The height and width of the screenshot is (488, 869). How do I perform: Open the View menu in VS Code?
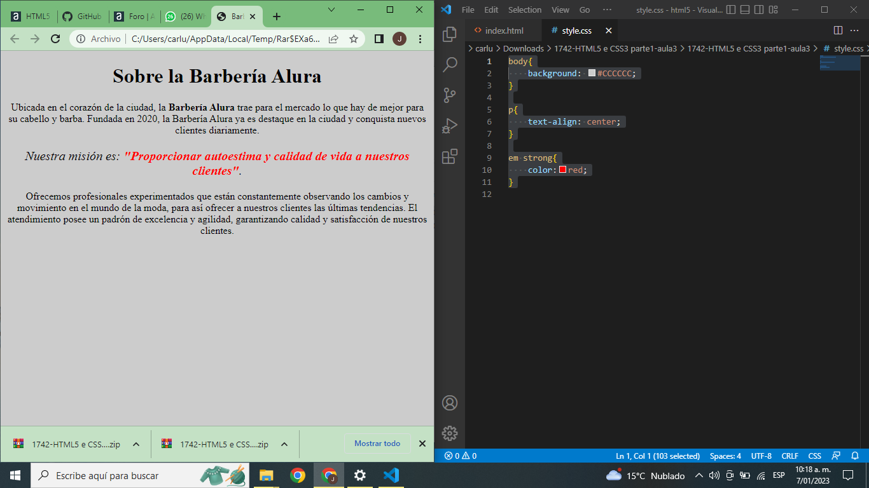560,10
